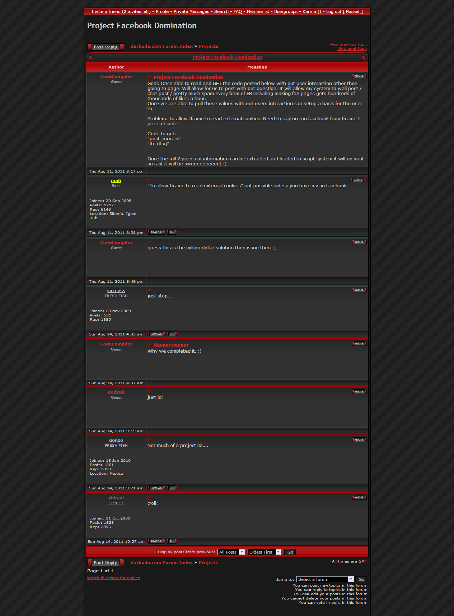Quote Rodzak's 'just lol' post
Image resolution: width=454 pixels, height=616 pixels.
[359, 392]
